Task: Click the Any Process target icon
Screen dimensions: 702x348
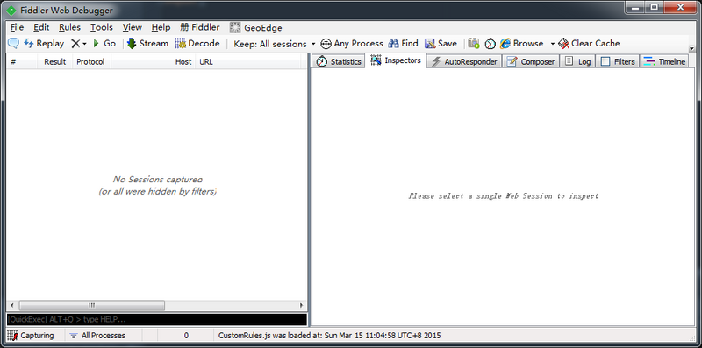Action: tap(326, 44)
